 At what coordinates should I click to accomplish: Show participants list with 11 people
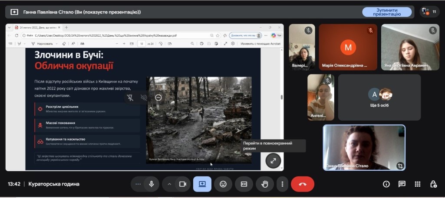[429, 12]
